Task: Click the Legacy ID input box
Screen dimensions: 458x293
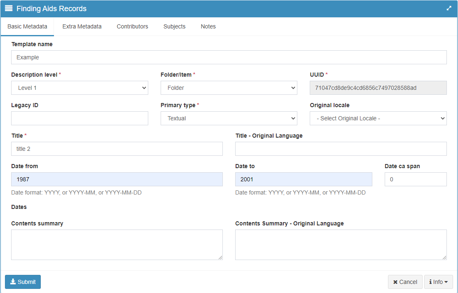Action: 79,118
